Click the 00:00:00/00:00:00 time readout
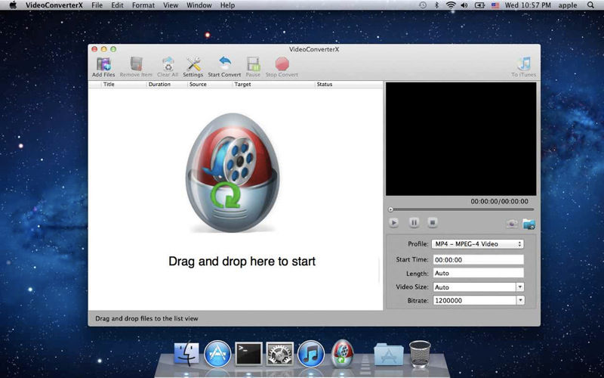This screenshot has height=378, width=604. click(x=500, y=201)
